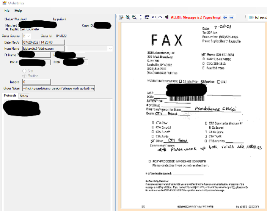The height and width of the screenshot is (211, 267).
Task: Expand the dropdown next to From Name
Action: [110, 49]
